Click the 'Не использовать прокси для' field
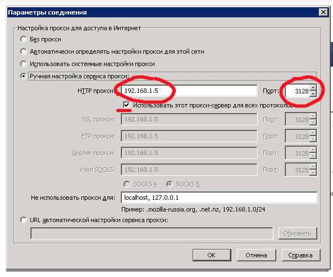 point(219,198)
